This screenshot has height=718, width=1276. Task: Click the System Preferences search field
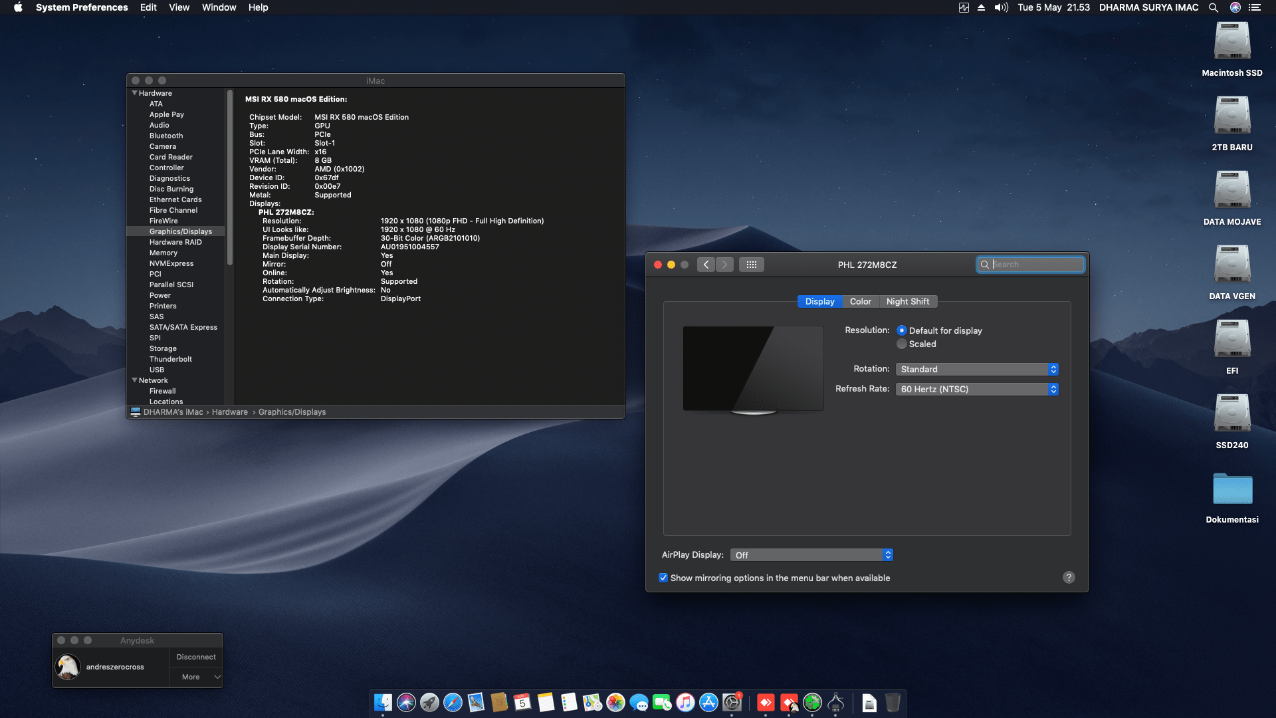coord(1030,265)
